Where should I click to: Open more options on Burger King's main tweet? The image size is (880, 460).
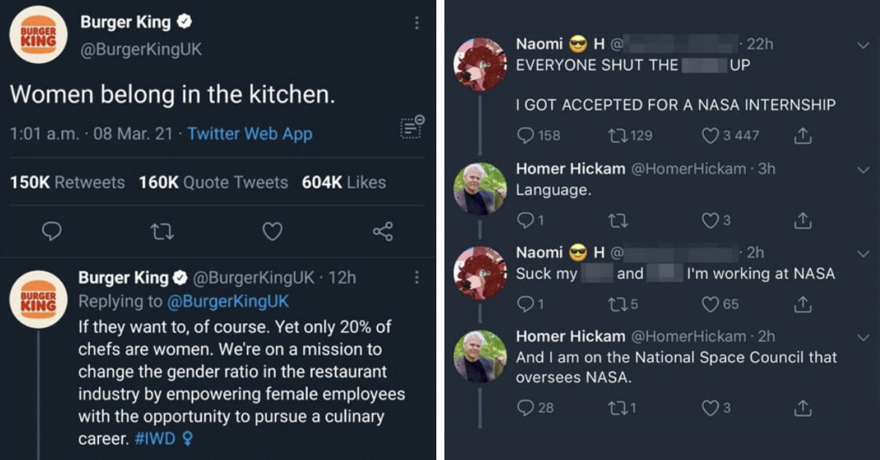[x=415, y=22]
